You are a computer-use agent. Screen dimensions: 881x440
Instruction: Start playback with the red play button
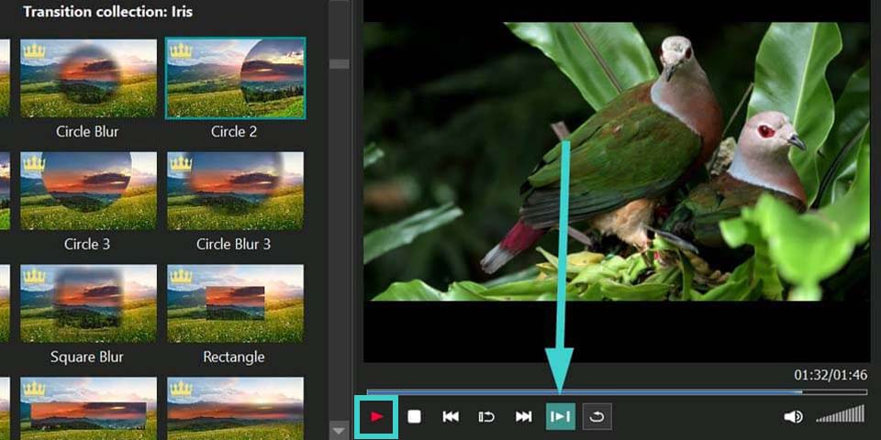click(376, 417)
